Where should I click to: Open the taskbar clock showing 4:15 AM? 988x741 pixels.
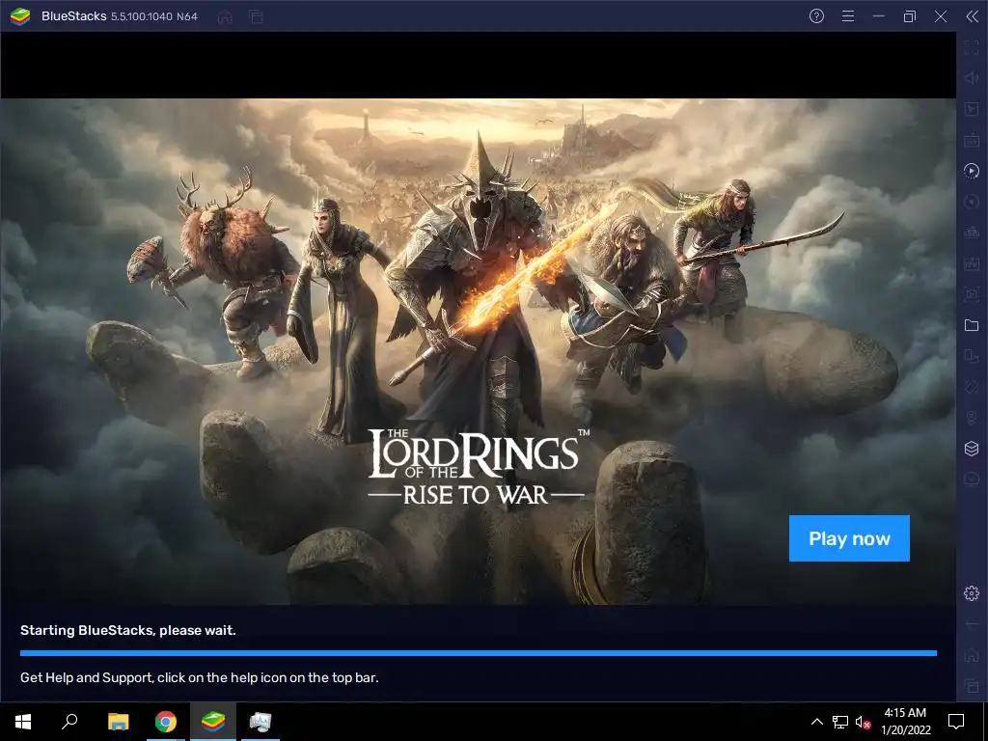pyautogui.click(x=905, y=722)
